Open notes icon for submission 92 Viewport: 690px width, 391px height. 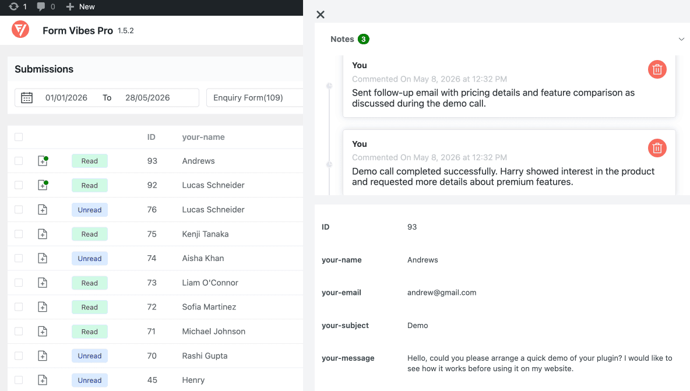(43, 185)
